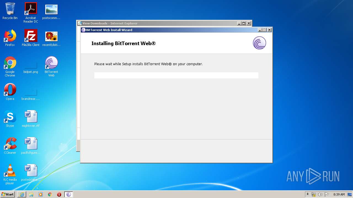Launch VLC media player shortcut
The image size is (353, 198).
point(10,174)
